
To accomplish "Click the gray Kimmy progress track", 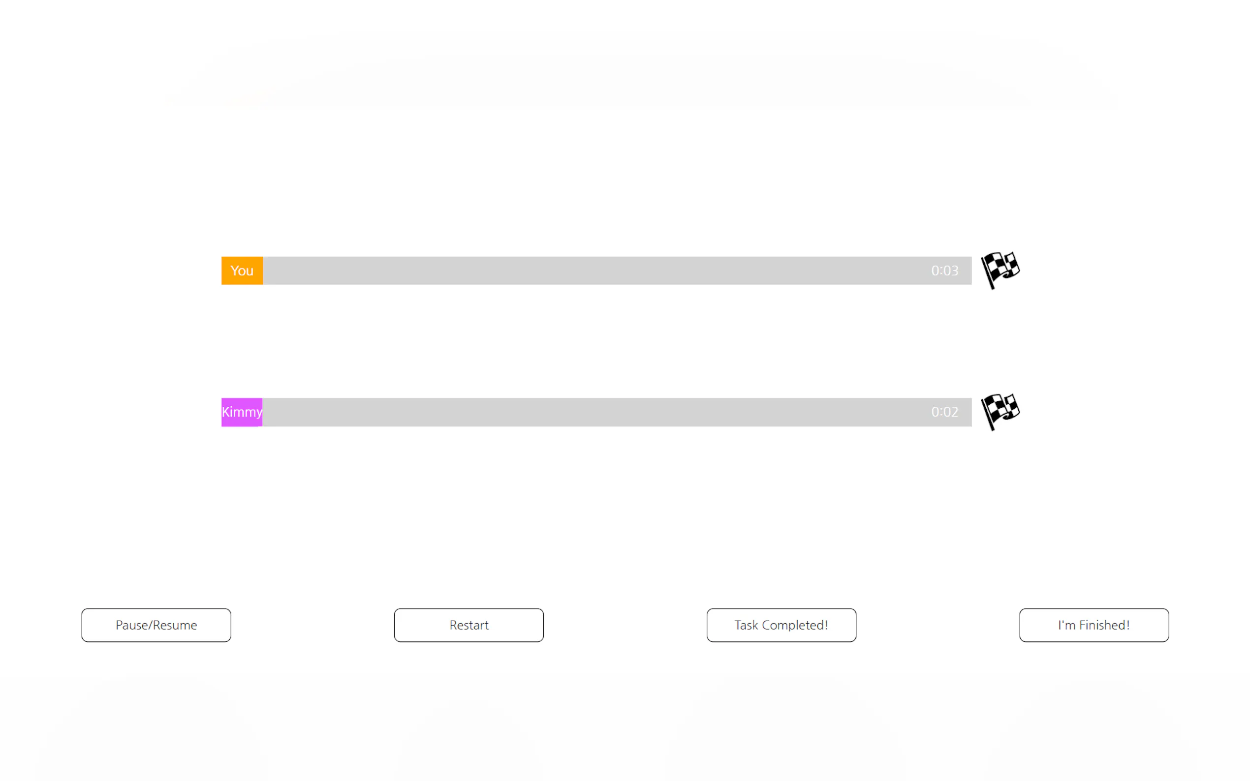I will [x=594, y=412].
